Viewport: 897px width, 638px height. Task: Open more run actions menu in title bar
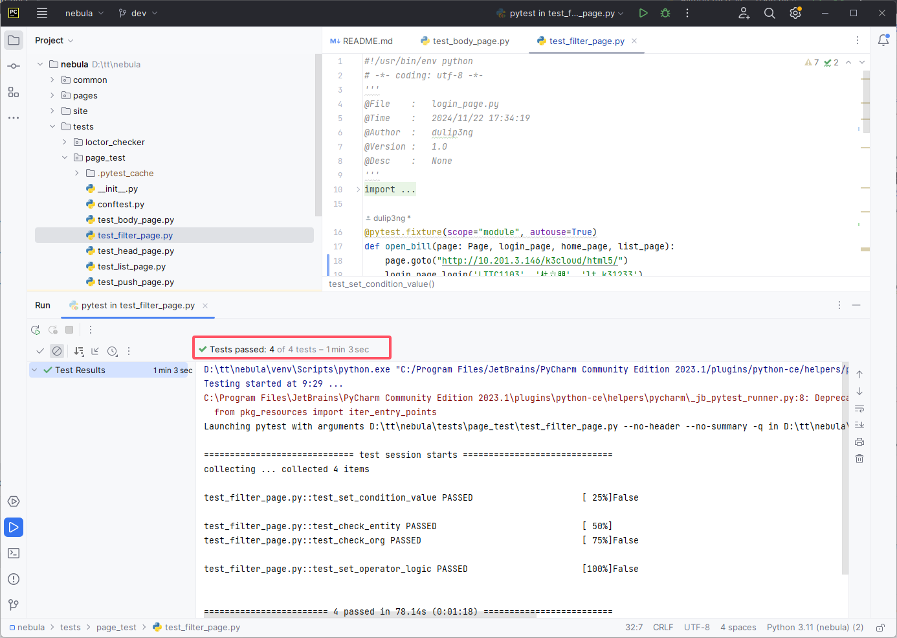[687, 13]
